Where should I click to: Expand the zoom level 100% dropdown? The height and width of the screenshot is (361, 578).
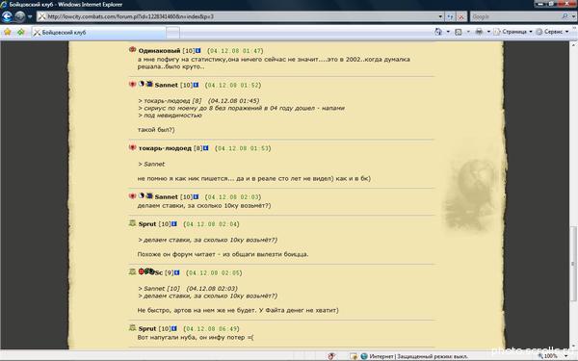pyautogui.click(x=566, y=356)
